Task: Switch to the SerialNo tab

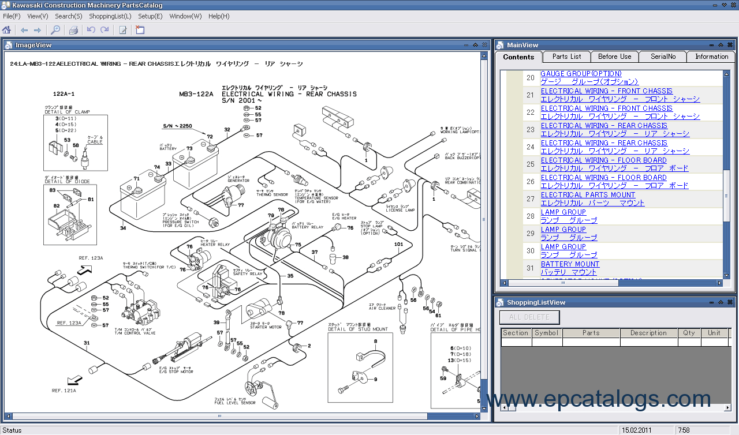Action: pyautogui.click(x=663, y=57)
